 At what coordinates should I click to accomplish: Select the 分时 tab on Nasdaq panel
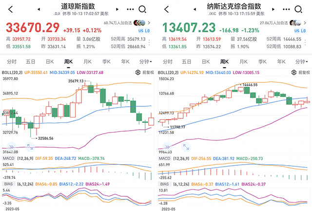pos(168,62)
